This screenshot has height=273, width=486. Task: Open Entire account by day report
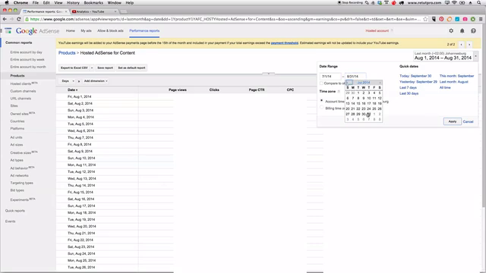coord(26,52)
